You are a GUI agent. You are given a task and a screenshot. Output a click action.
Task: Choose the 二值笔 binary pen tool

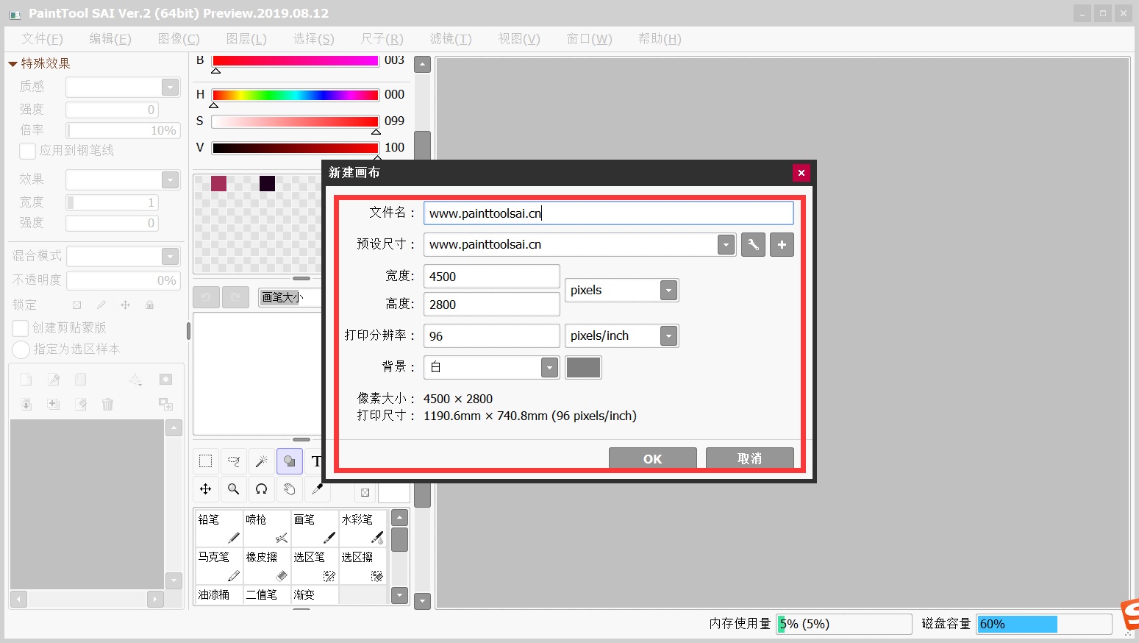(267, 594)
